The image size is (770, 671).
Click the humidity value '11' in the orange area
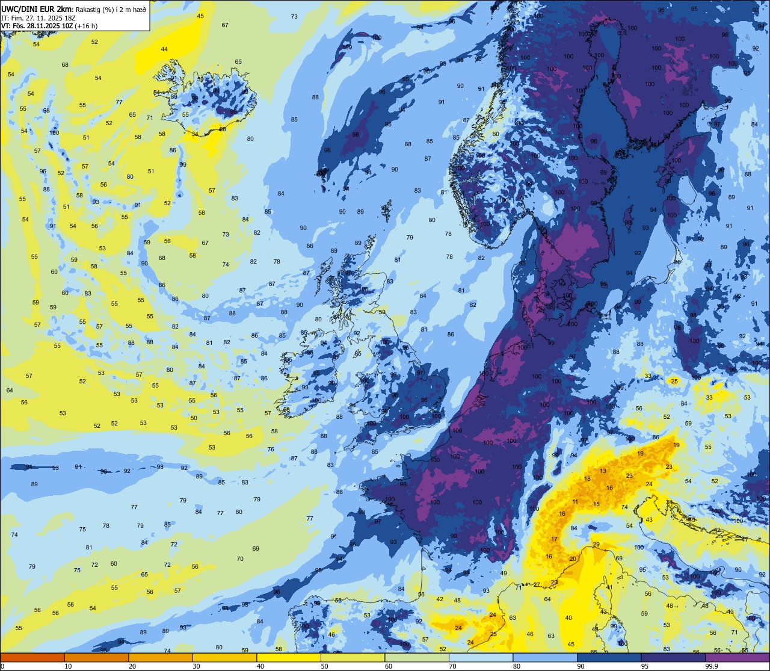[575, 502]
